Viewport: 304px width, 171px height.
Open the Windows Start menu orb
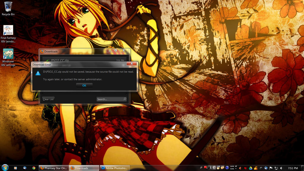coord(5,168)
